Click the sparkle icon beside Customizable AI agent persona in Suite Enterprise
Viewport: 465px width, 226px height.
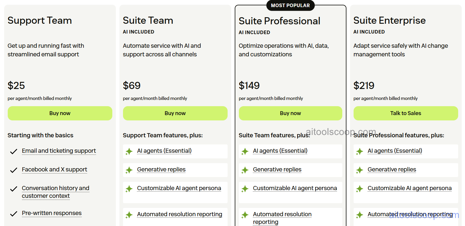[x=360, y=189]
